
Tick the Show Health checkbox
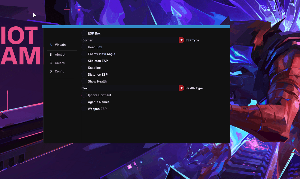85,81
